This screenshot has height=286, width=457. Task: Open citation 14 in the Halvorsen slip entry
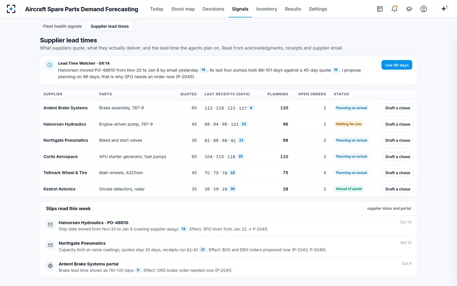click(x=183, y=229)
